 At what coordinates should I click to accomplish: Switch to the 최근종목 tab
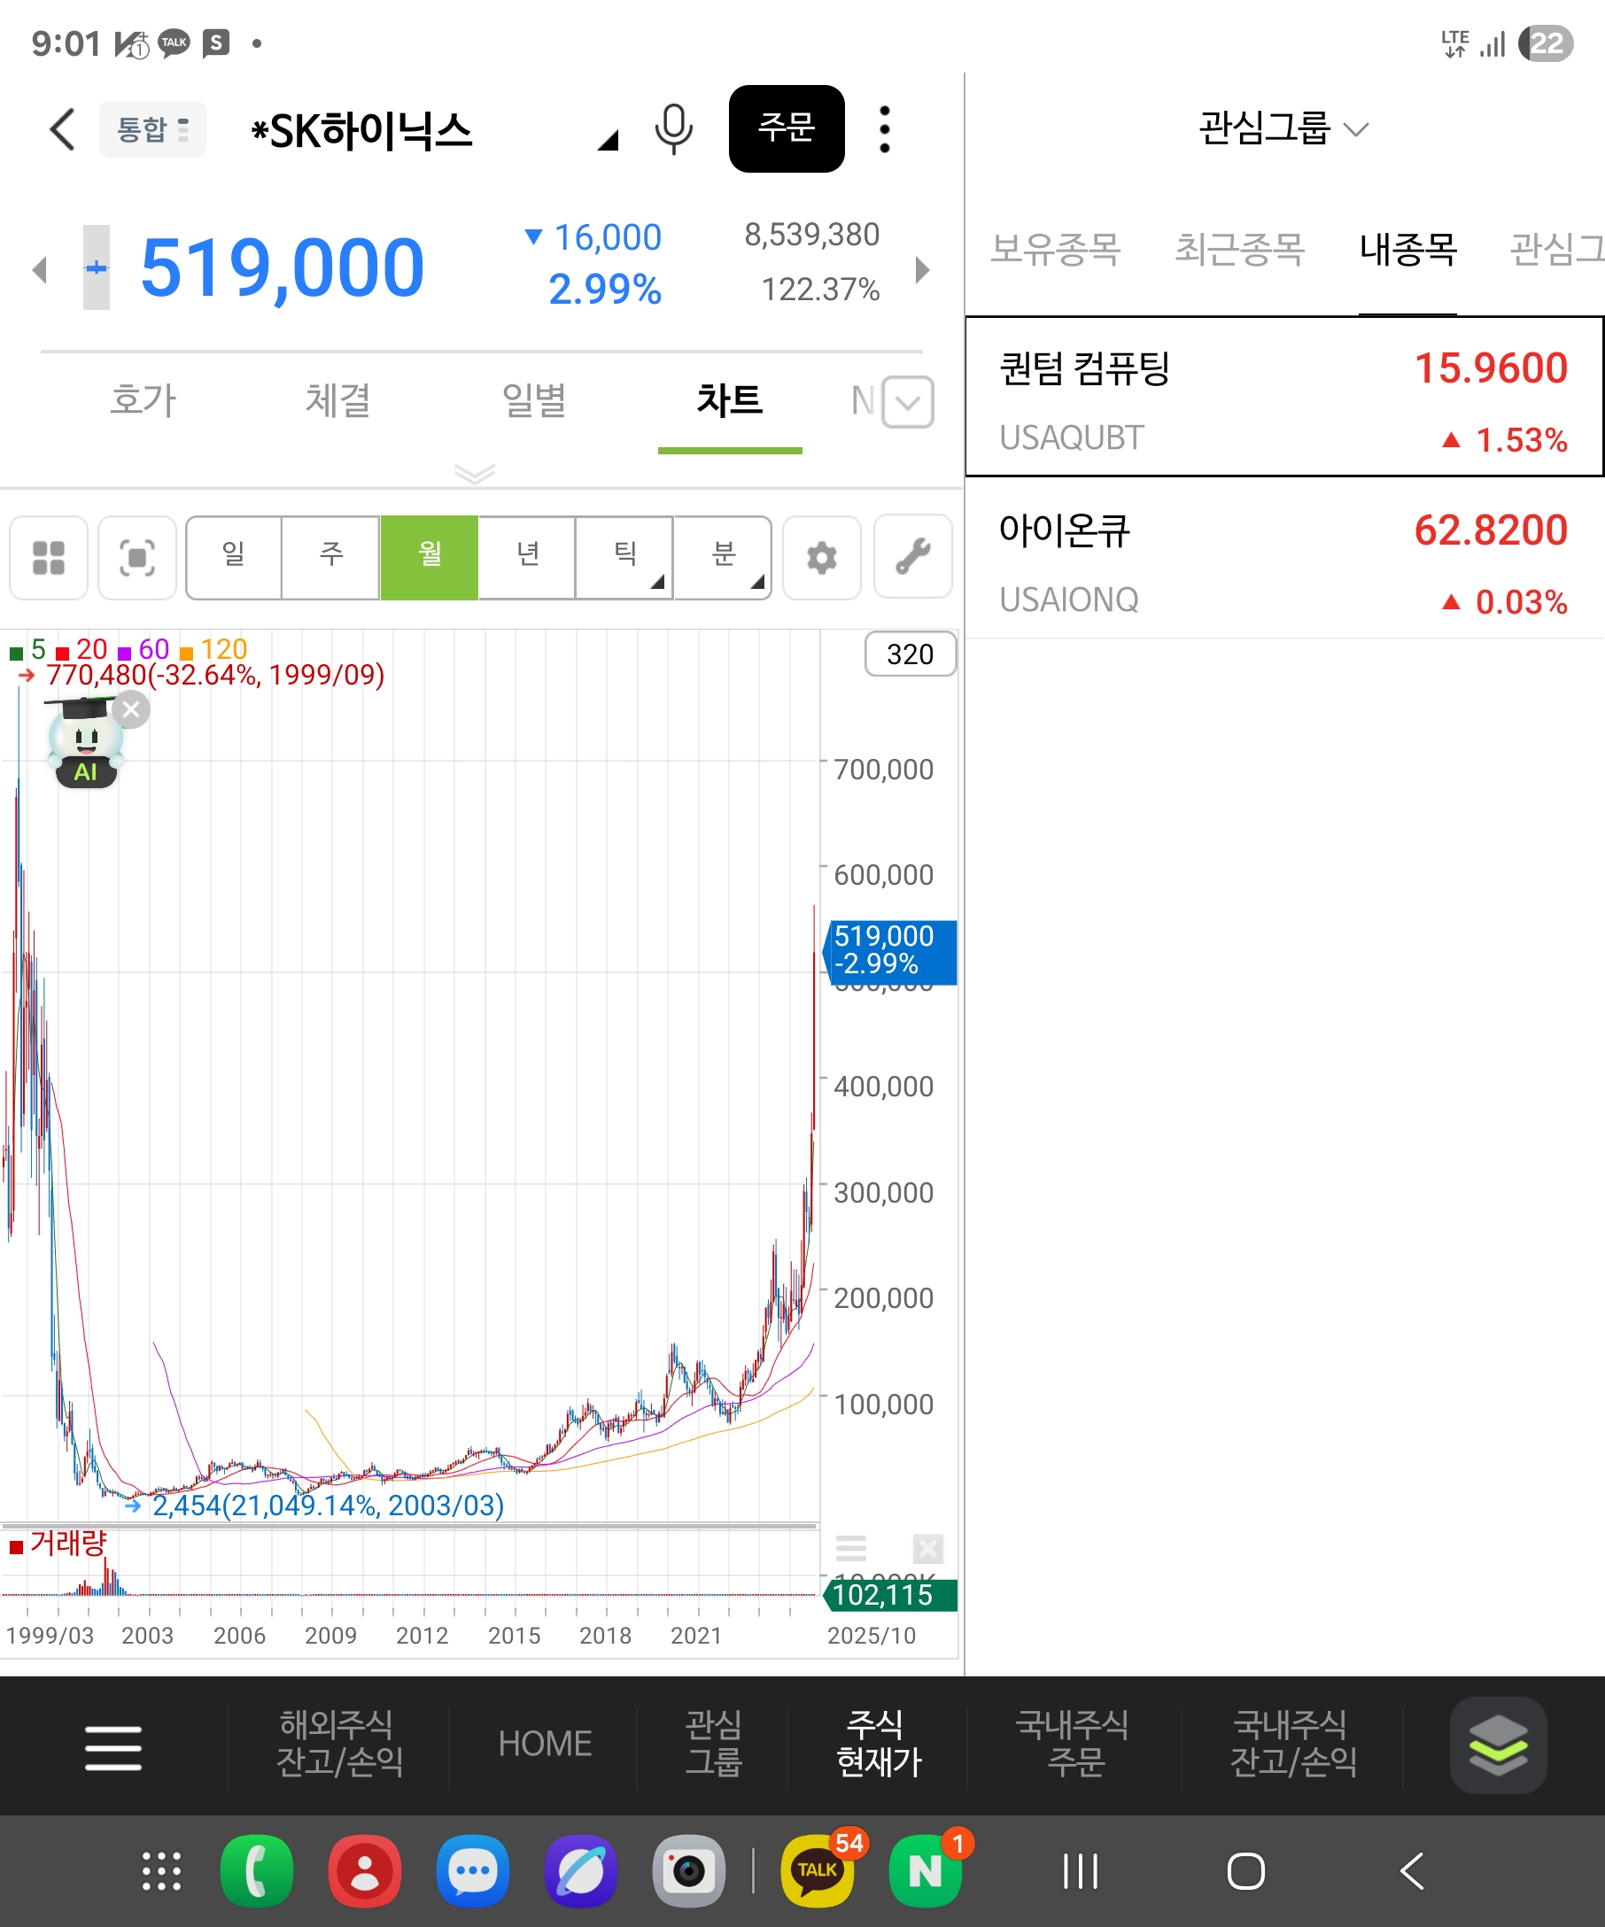pyautogui.click(x=1240, y=249)
